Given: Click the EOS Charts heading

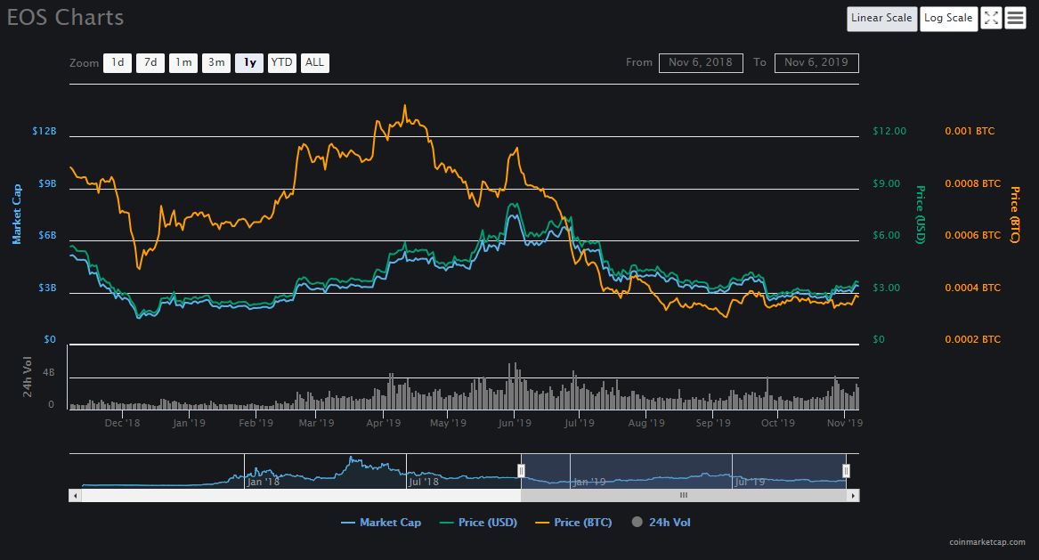Looking at the screenshot, I should tap(65, 17).
